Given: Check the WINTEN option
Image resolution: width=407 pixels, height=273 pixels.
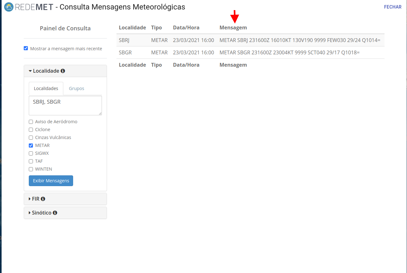Looking at the screenshot, I should point(31,169).
